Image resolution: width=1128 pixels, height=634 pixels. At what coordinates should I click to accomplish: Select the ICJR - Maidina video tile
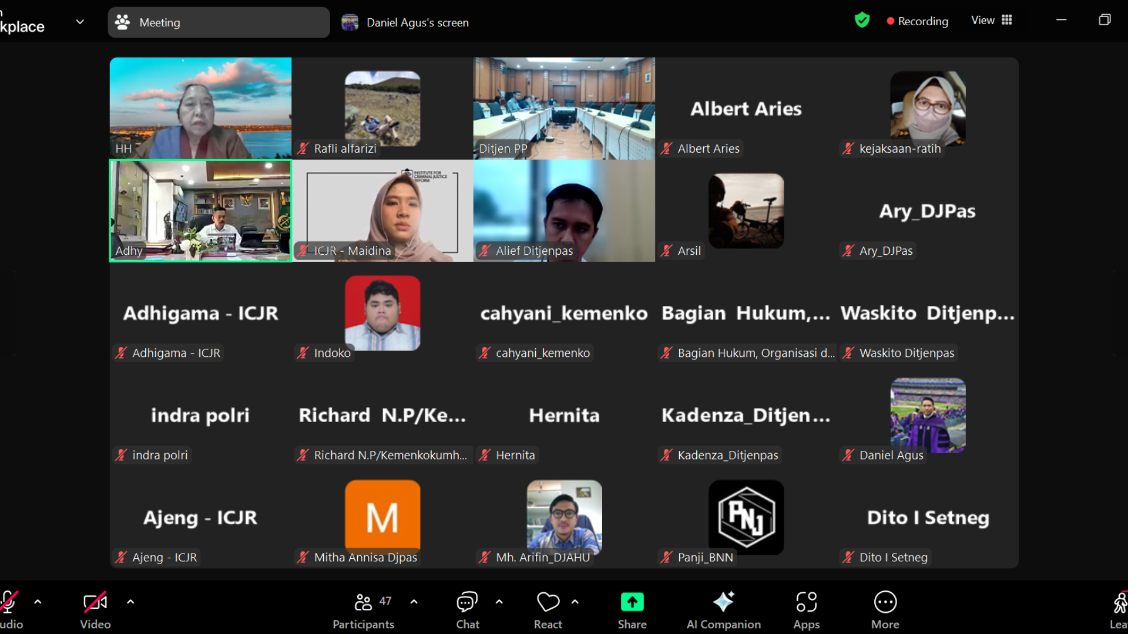pos(382,211)
